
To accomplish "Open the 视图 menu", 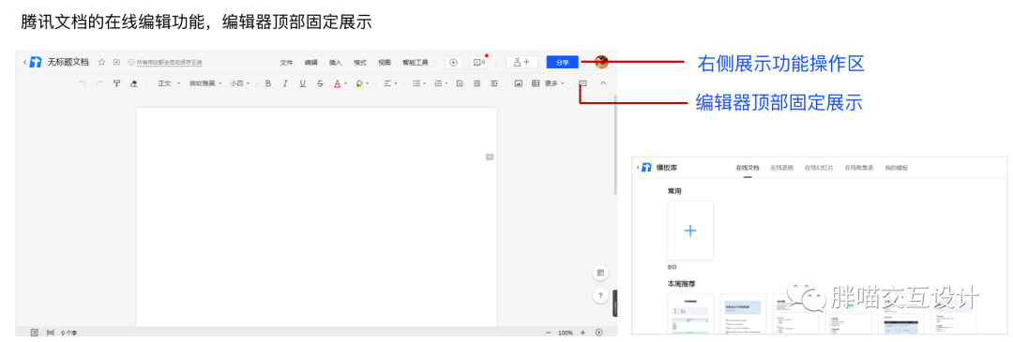I will click(385, 63).
